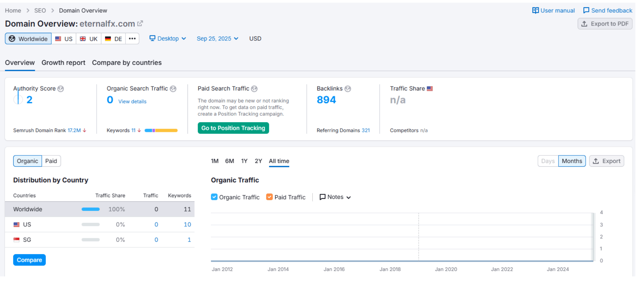This screenshot has width=636, height=285.
Task: Switch distribution toggle to Paid
Action: [x=51, y=161]
